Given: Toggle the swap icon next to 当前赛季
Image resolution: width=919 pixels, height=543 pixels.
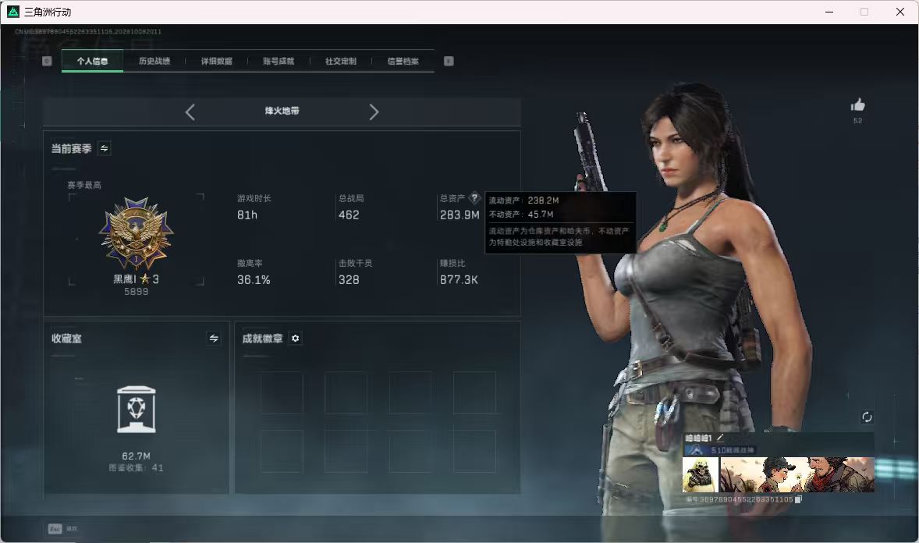Looking at the screenshot, I should (x=105, y=148).
